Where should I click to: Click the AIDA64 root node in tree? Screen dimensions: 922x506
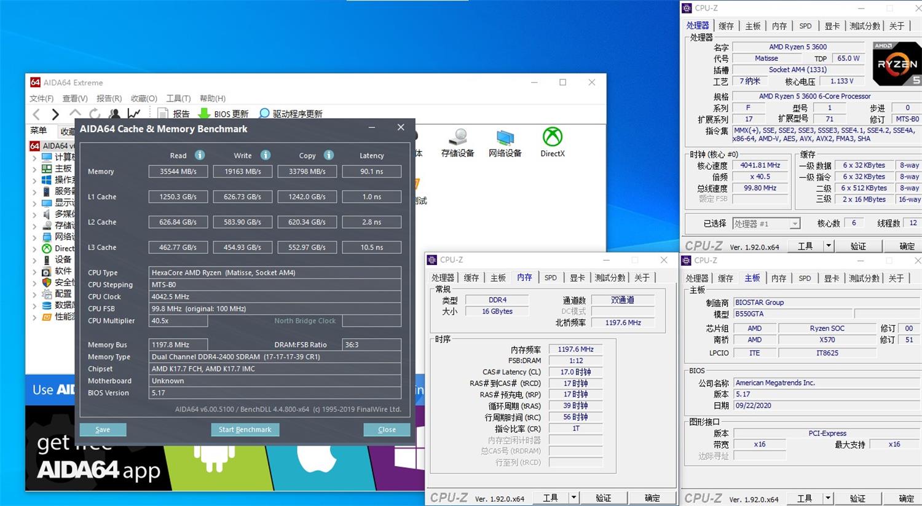(x=52, y=146)
